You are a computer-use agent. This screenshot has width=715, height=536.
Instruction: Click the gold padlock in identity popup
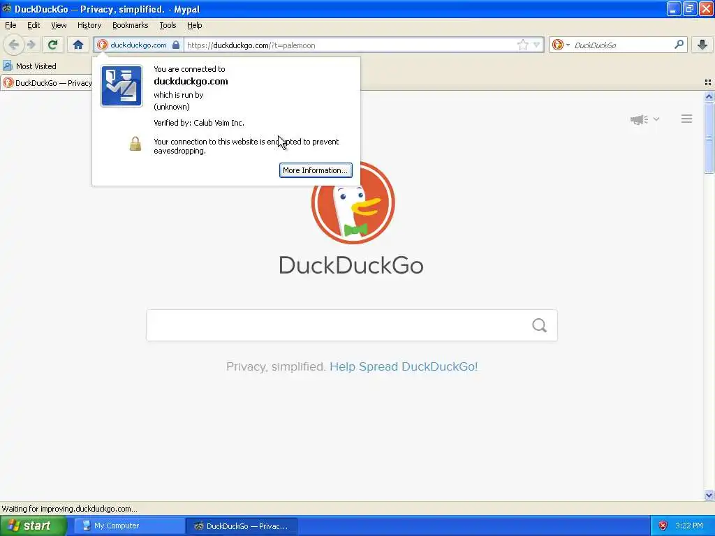pyautogui.click(x=135, y=144)
